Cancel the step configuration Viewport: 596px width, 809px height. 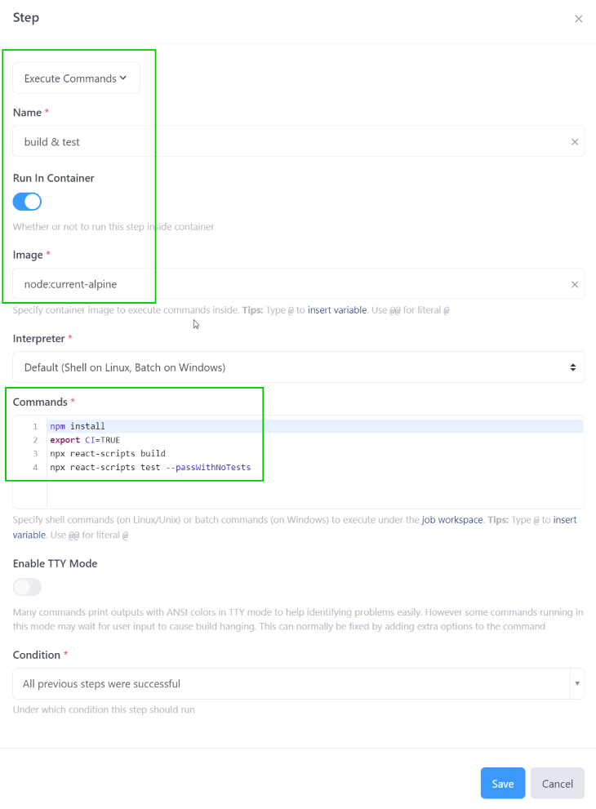tap(557, 783)
